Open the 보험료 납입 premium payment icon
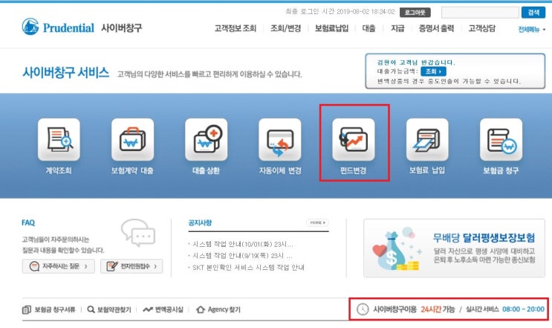This screenshot has width=552, height=328. tap(427, 140)
